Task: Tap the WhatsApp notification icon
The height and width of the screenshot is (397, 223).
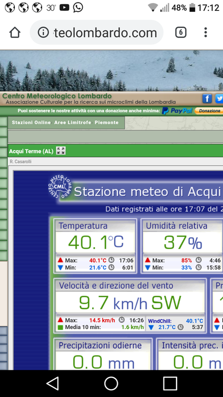Action: 78,7
